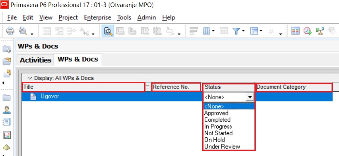This screenshot has width=339, height=156.
Task: Choose Under Review in the Status list
Action: coord(229,146)
